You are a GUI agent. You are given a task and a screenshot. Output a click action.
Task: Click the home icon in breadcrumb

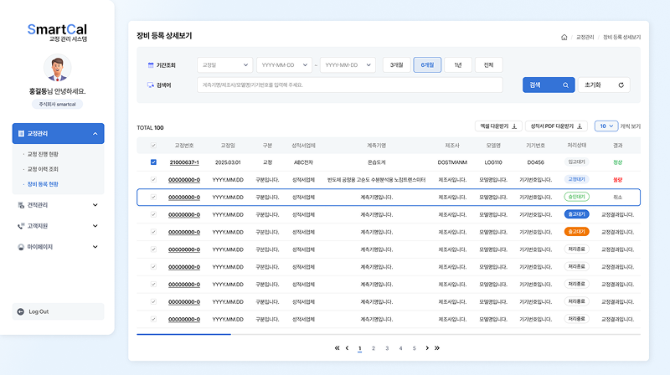564,38
